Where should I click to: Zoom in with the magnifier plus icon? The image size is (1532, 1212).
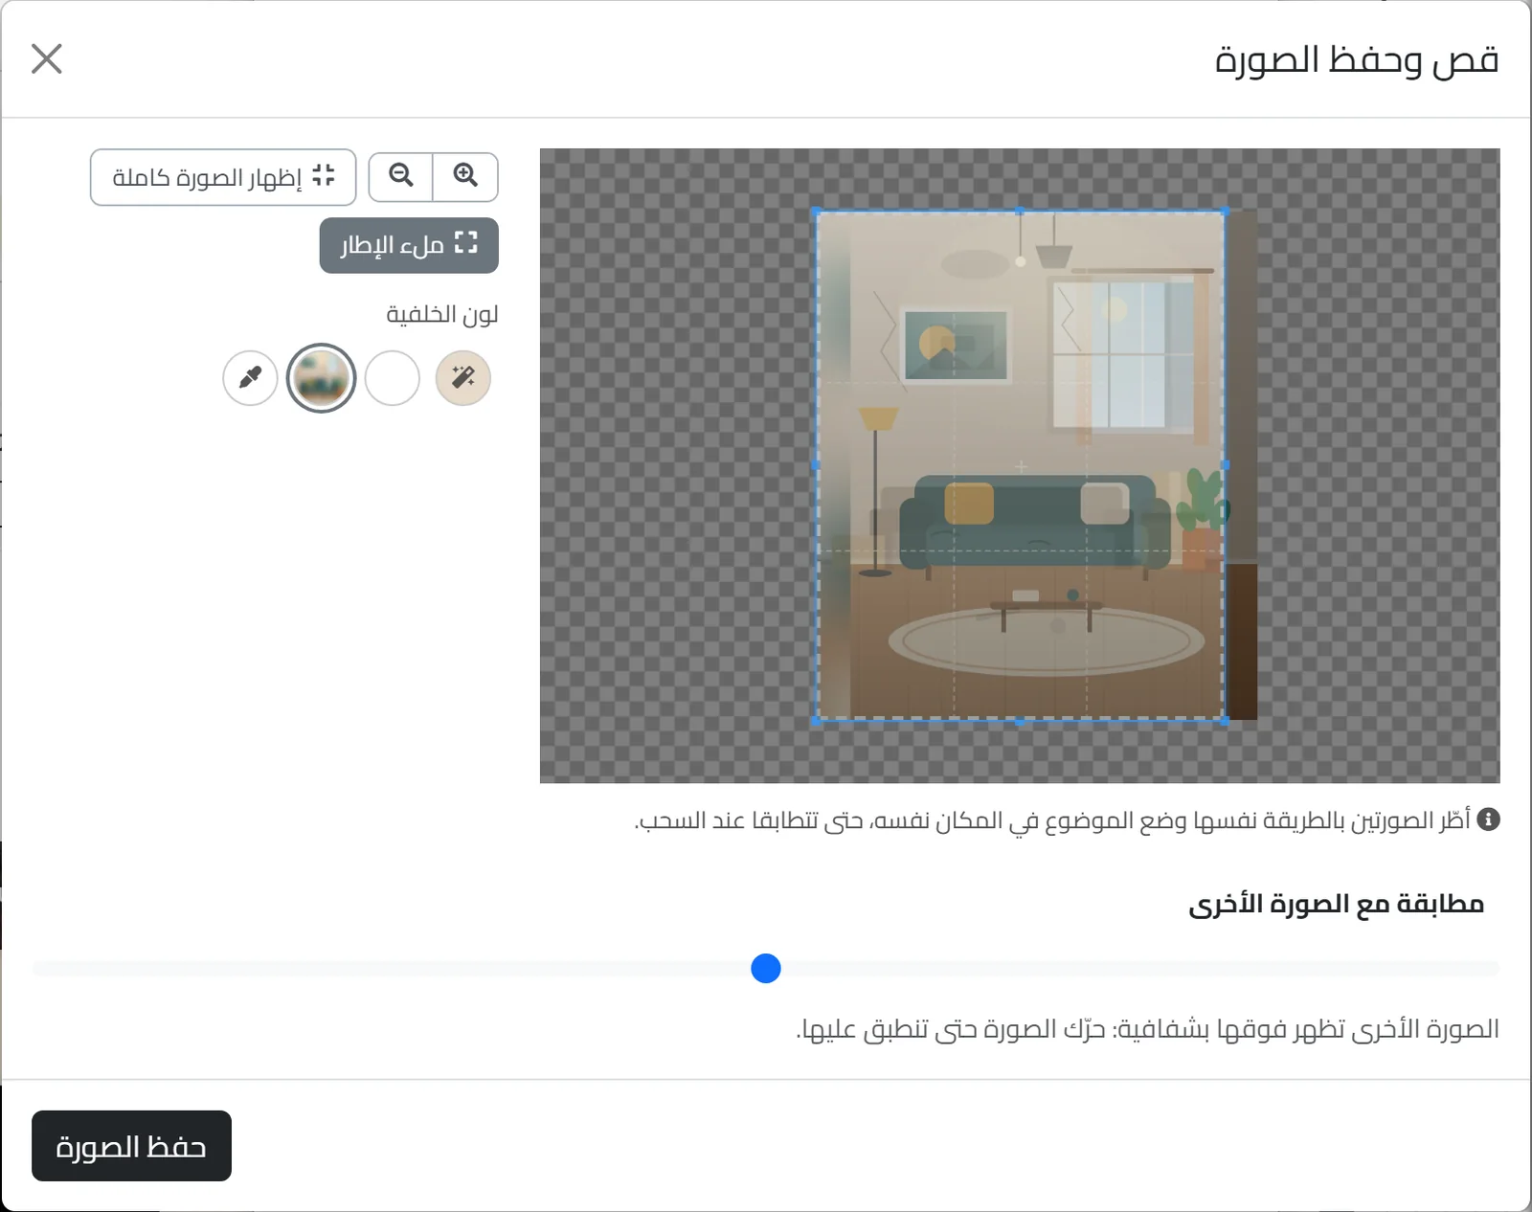click(x=465, y=176)
